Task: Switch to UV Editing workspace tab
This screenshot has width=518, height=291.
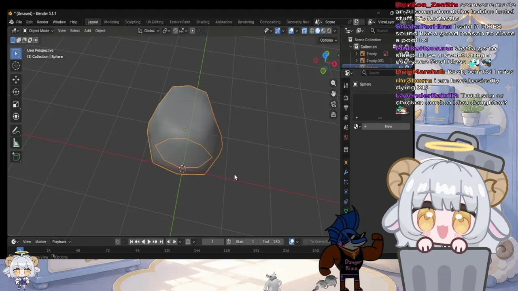Action: pos(155,22)
